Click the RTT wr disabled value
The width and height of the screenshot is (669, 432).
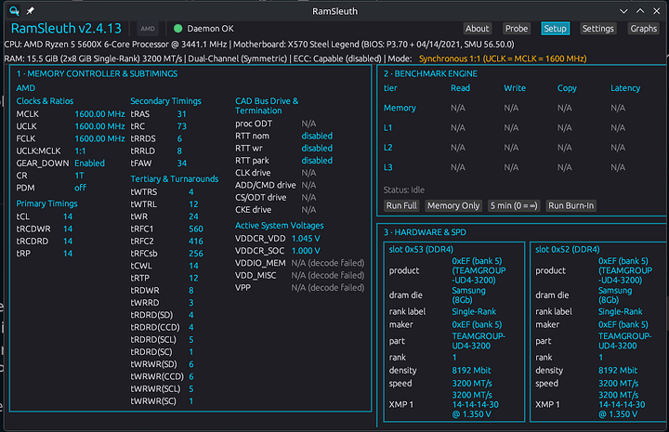tap(317, 149)
